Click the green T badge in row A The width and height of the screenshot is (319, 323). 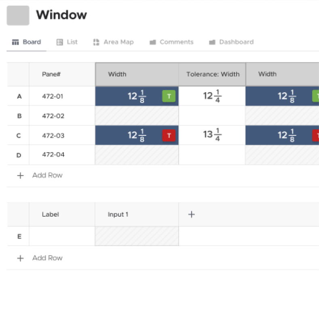coord(169,96)
